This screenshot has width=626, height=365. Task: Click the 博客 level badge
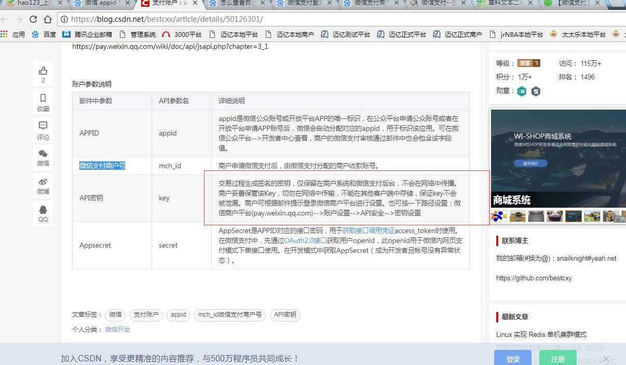(x=529, y=63)
